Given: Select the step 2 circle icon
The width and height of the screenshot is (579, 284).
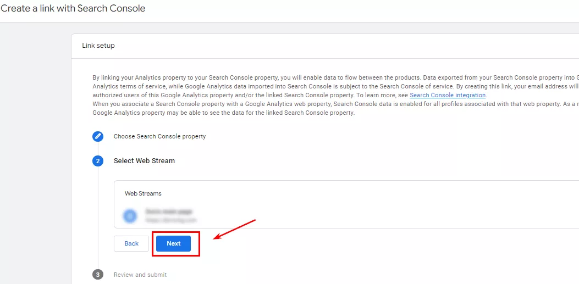Looking at the screenshot, I should [x=97, y=161].
